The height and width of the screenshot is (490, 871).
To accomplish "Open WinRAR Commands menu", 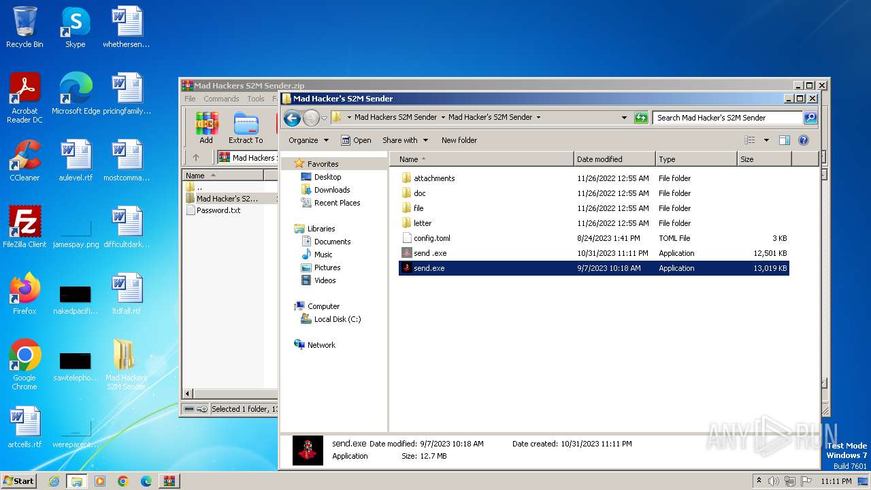I will point(221,99).
